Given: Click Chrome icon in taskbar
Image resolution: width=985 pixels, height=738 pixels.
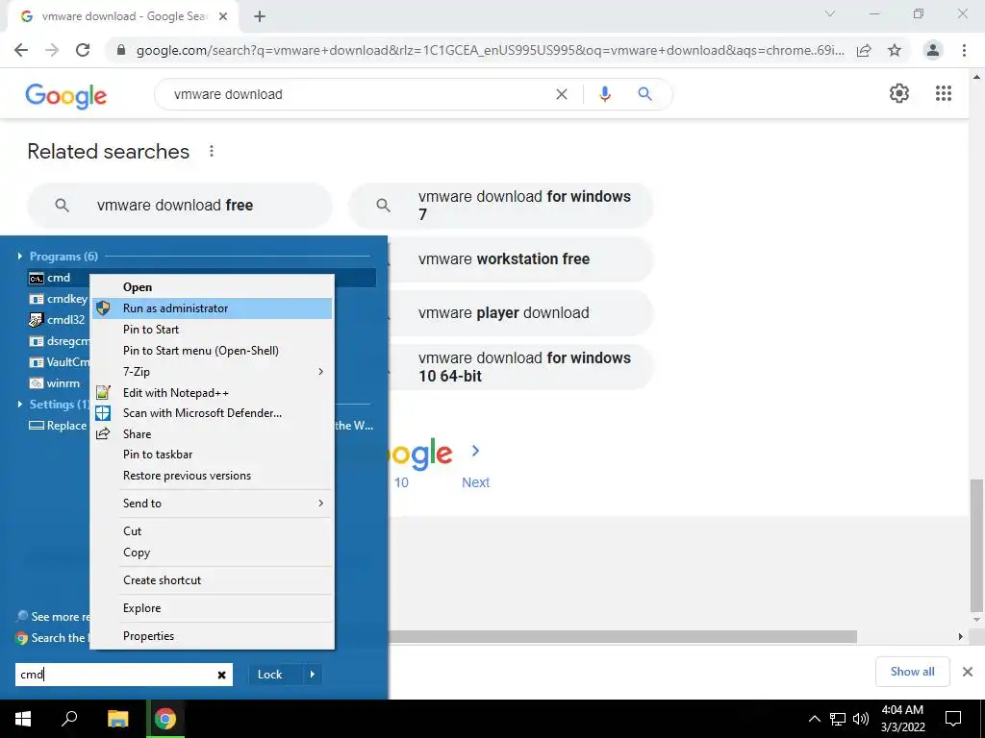Looking at the screenshot, I should (x=165, y=719).
